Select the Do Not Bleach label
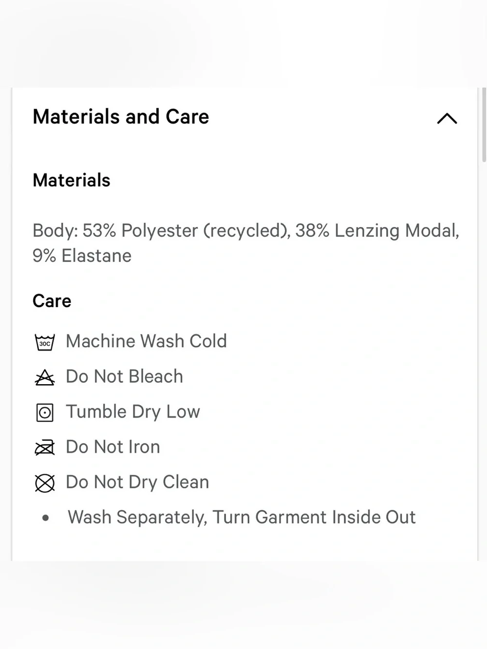Viewport: 487px width, 649px height. click(124, 376)
